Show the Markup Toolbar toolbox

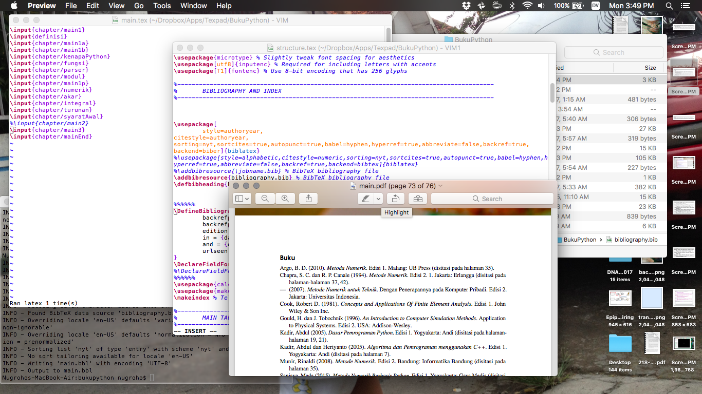[418, 199]
